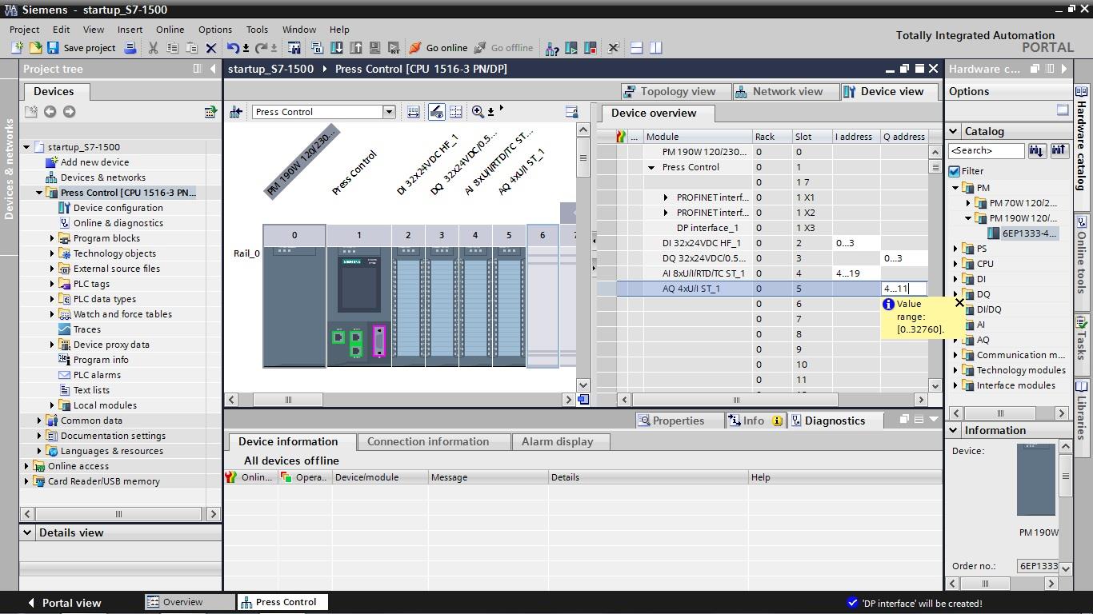Open the Online menu

(170, 30)
